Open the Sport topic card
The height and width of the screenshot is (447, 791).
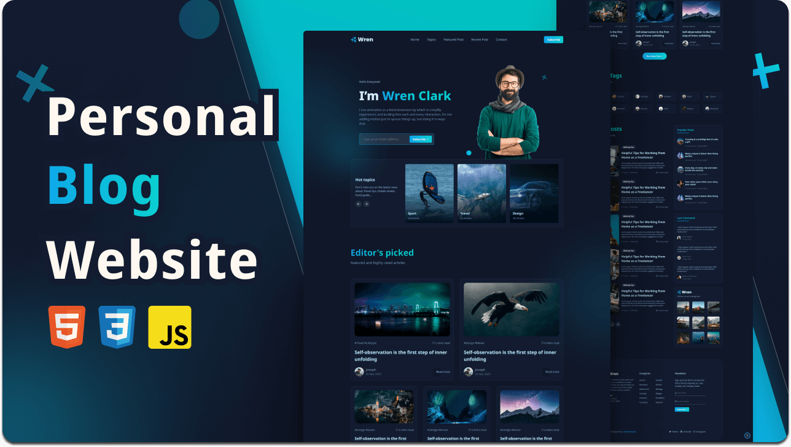pyautogui.click(x=429, y=192)
